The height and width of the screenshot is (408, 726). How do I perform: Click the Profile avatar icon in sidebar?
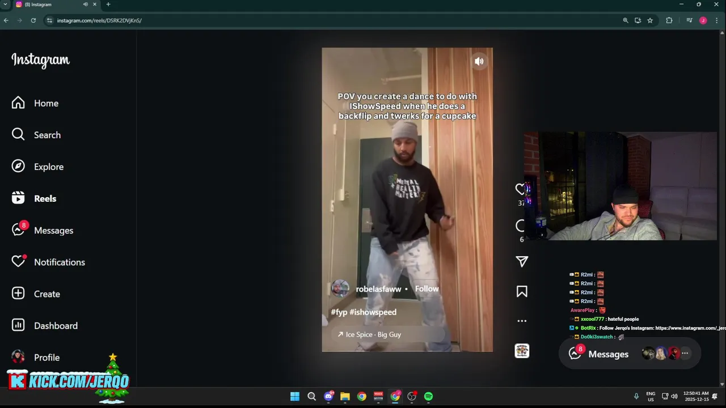click(18, 356)
